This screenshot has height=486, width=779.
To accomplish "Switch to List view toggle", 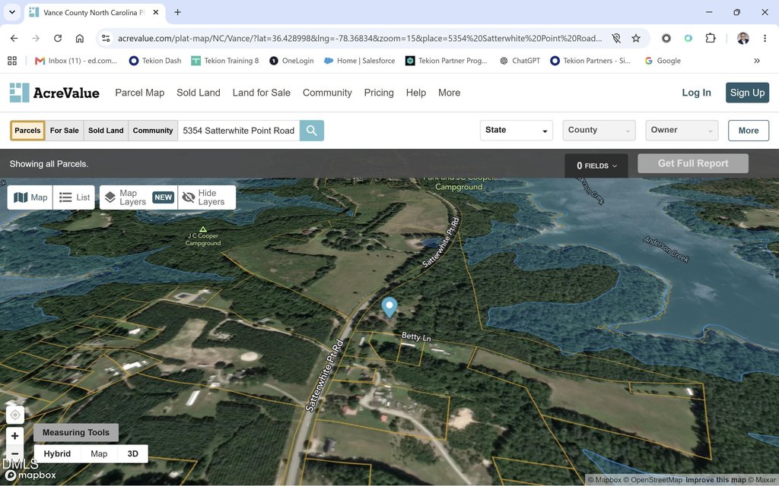I will click(x=74, y=197).
